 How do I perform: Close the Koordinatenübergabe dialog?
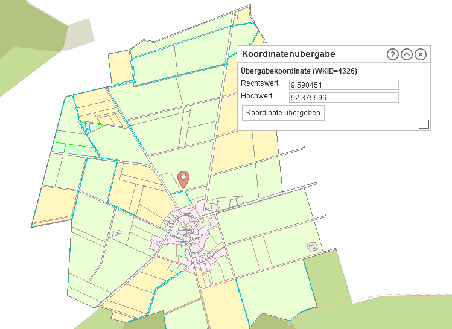(421, 54)
